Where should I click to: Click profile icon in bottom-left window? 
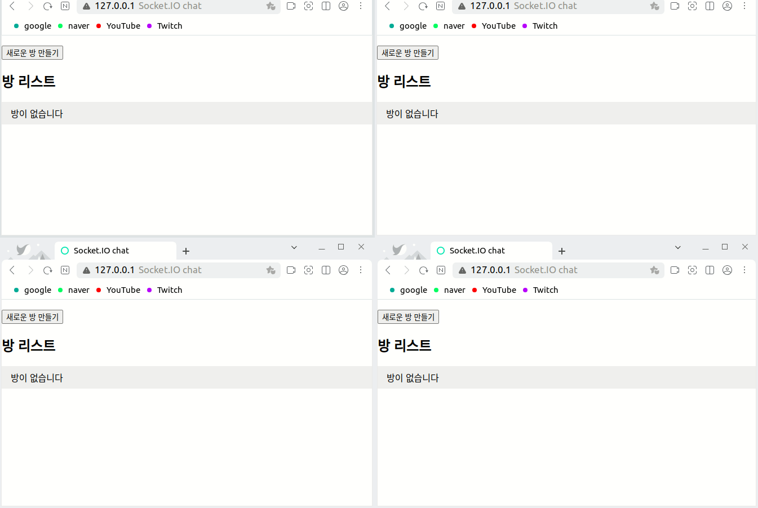click(343, 270)
